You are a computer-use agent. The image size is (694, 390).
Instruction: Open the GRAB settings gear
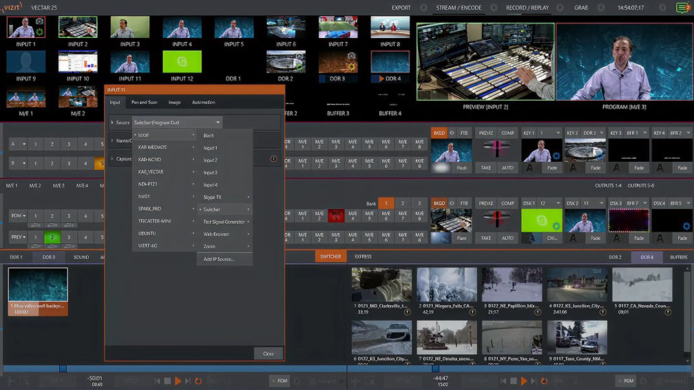600,8
